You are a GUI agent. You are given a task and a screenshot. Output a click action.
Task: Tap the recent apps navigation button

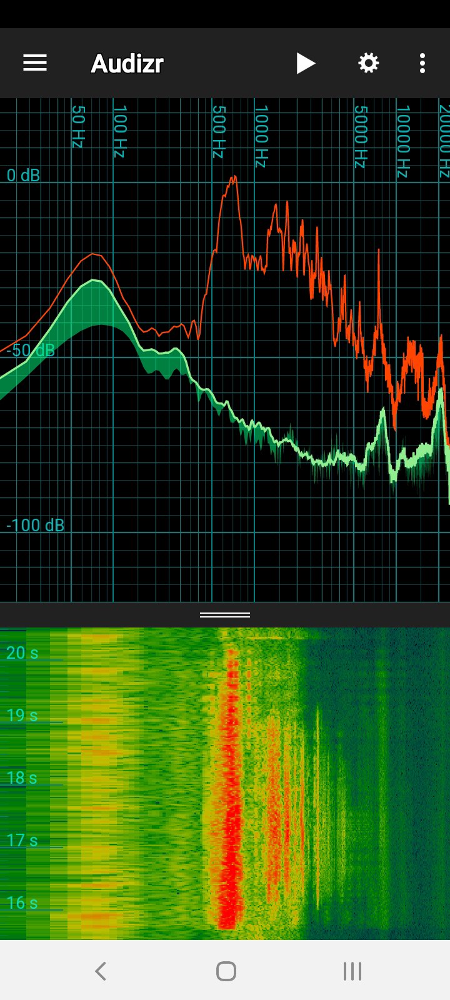click(x=352, y=971)
